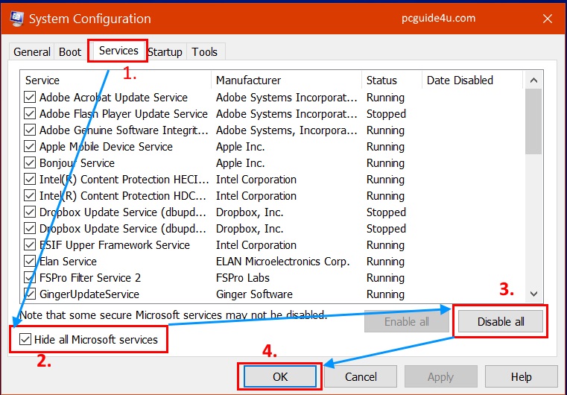
Task: Select the Tools tab
Action: coord(205,52)
